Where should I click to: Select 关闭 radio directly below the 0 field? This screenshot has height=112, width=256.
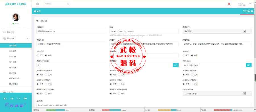[46, 75]
